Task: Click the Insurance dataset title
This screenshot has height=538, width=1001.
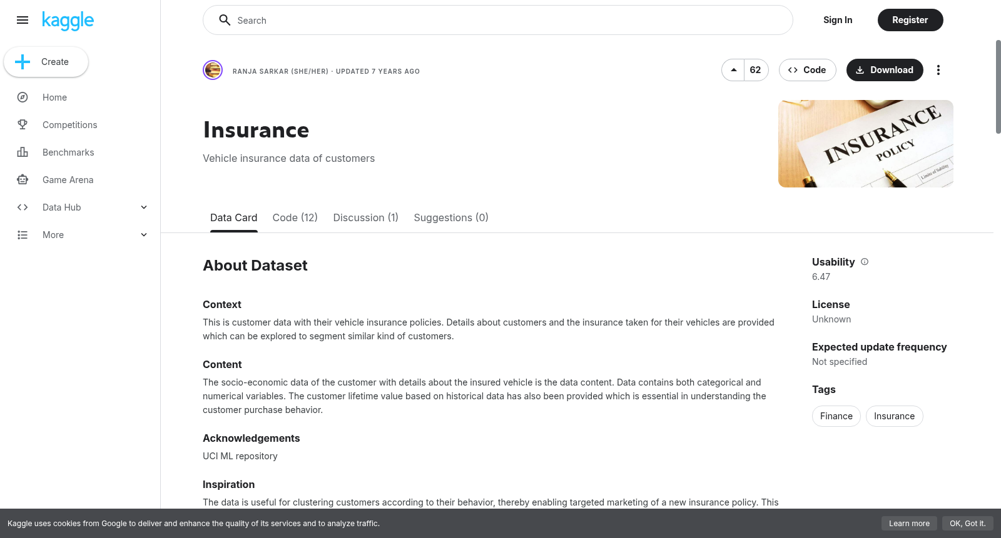Action: click(256, 130)
